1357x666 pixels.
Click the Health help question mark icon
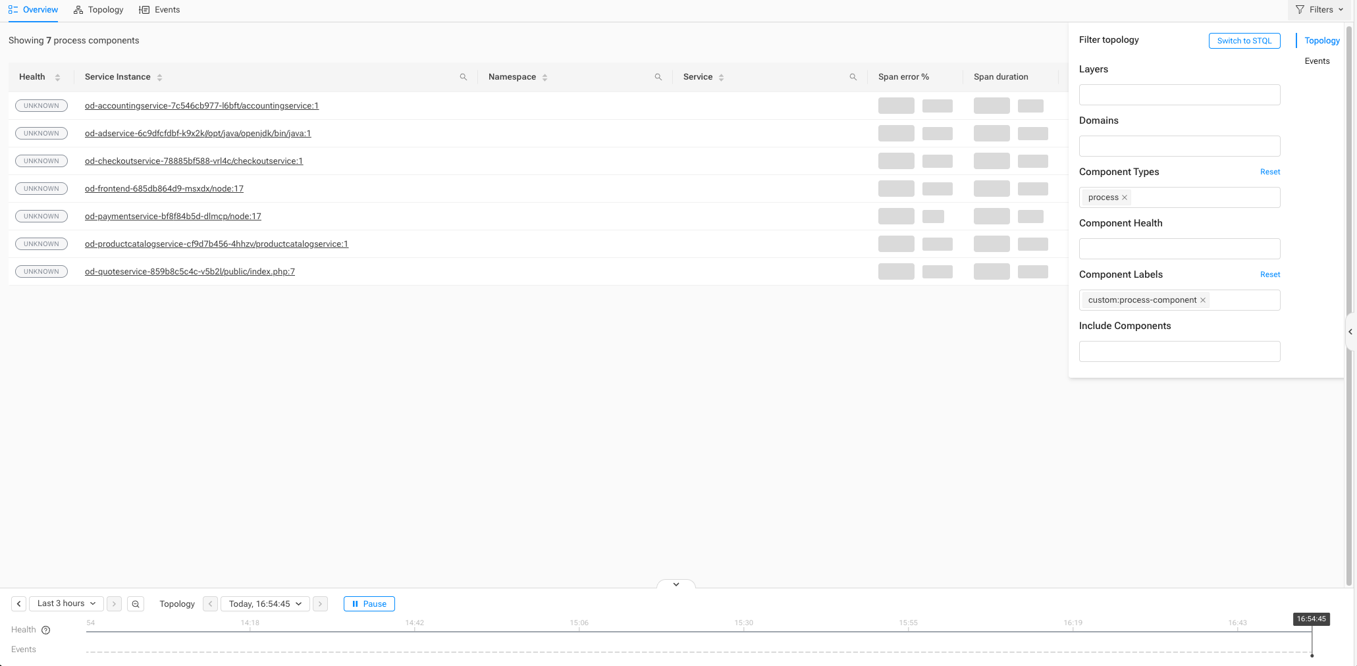coord(46,630)
